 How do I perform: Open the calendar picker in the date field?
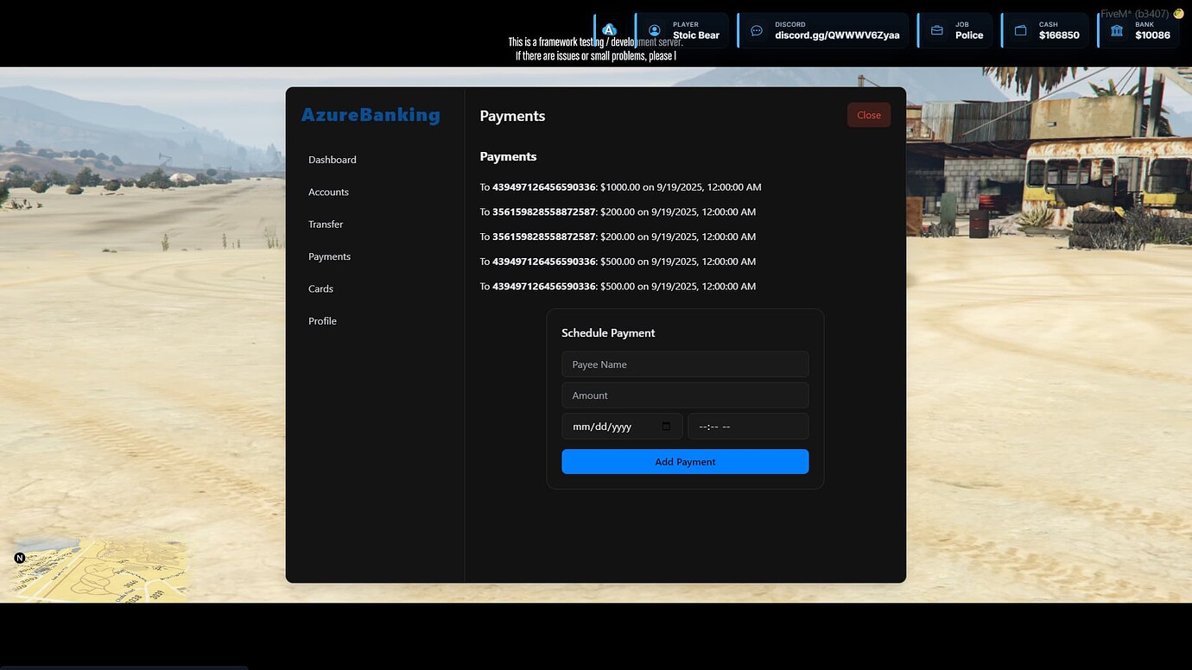[665, 426]
